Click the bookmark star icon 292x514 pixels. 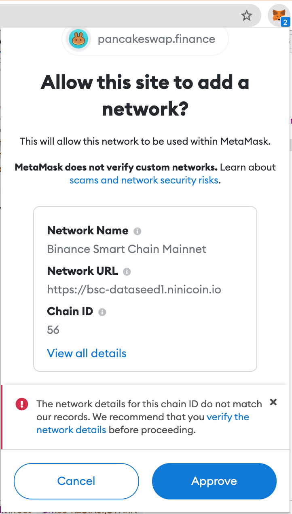(x=247, y=16)
